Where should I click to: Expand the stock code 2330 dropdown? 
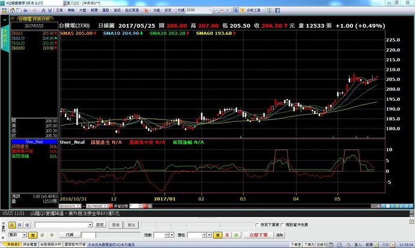(x=209, y=11)
